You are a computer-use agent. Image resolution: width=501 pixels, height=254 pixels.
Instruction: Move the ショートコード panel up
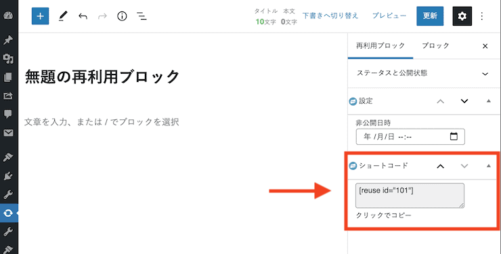click(440, 166)
